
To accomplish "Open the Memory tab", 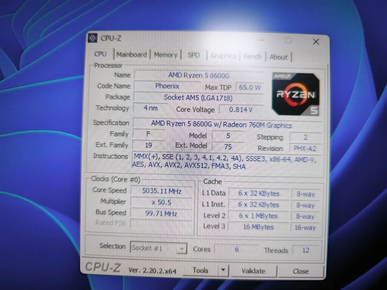I will [x=165, y=55].
